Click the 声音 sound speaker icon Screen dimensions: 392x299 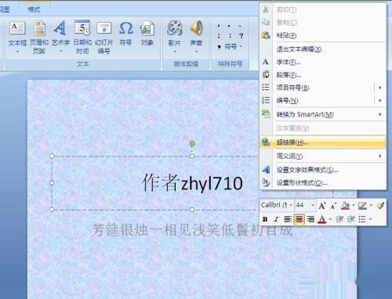[x=196, y=28]
